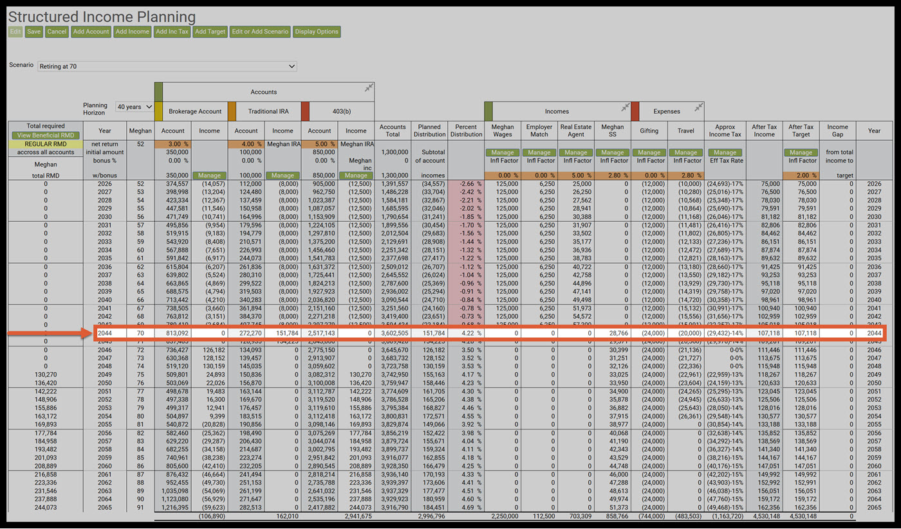
Task: Open the Scenario dropdown 'Retiring at 70'
Action: click(167, 66)
